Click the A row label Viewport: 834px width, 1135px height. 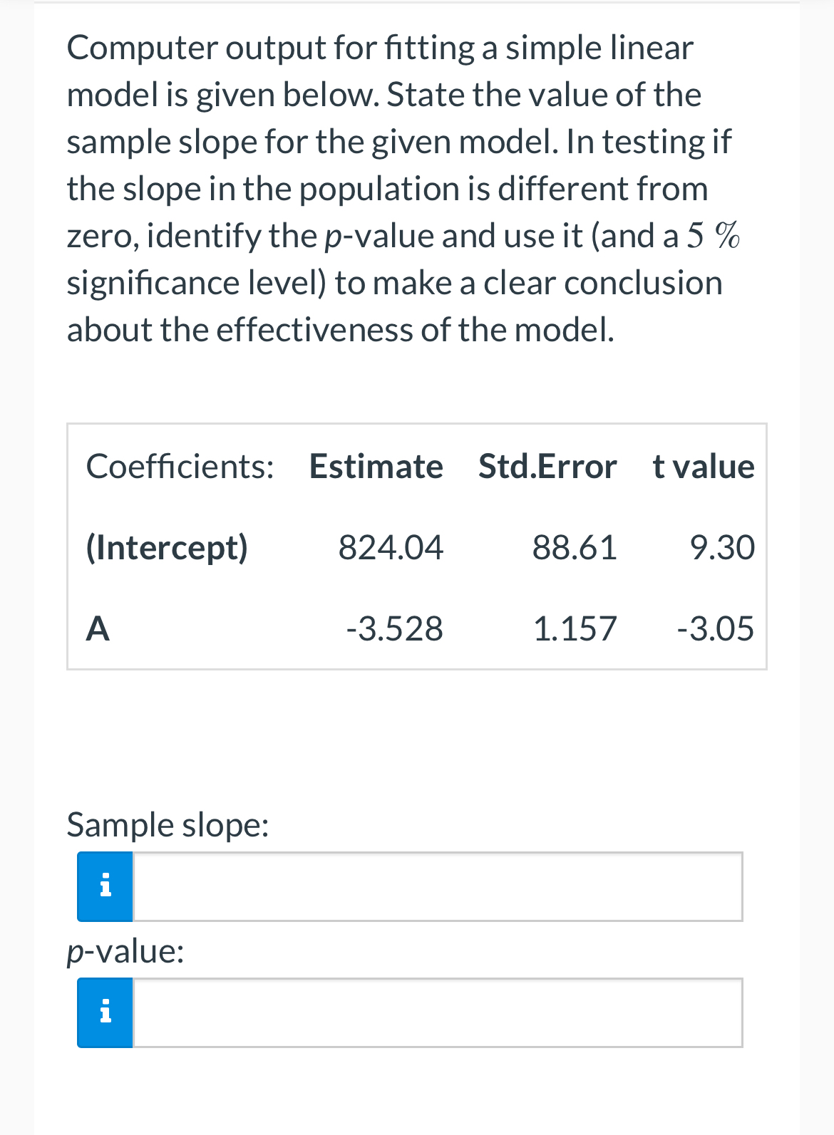click(x=98, y=629)
